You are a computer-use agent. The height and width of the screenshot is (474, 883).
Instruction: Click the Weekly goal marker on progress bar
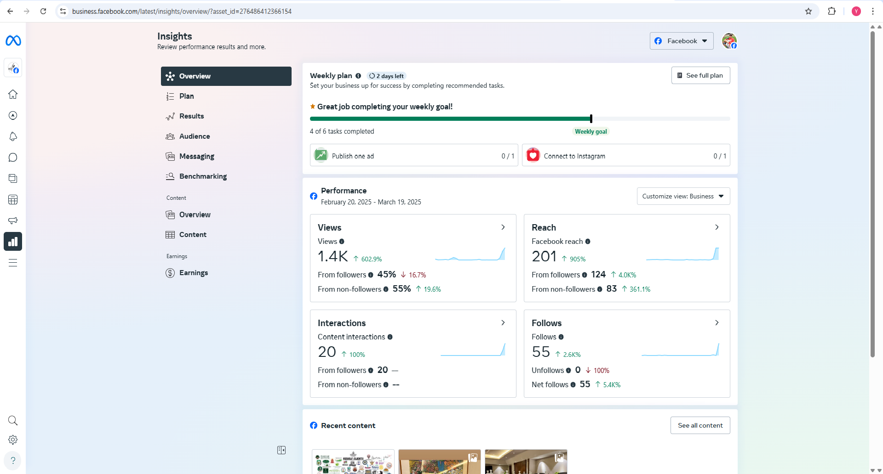click(x=591, y=118)
